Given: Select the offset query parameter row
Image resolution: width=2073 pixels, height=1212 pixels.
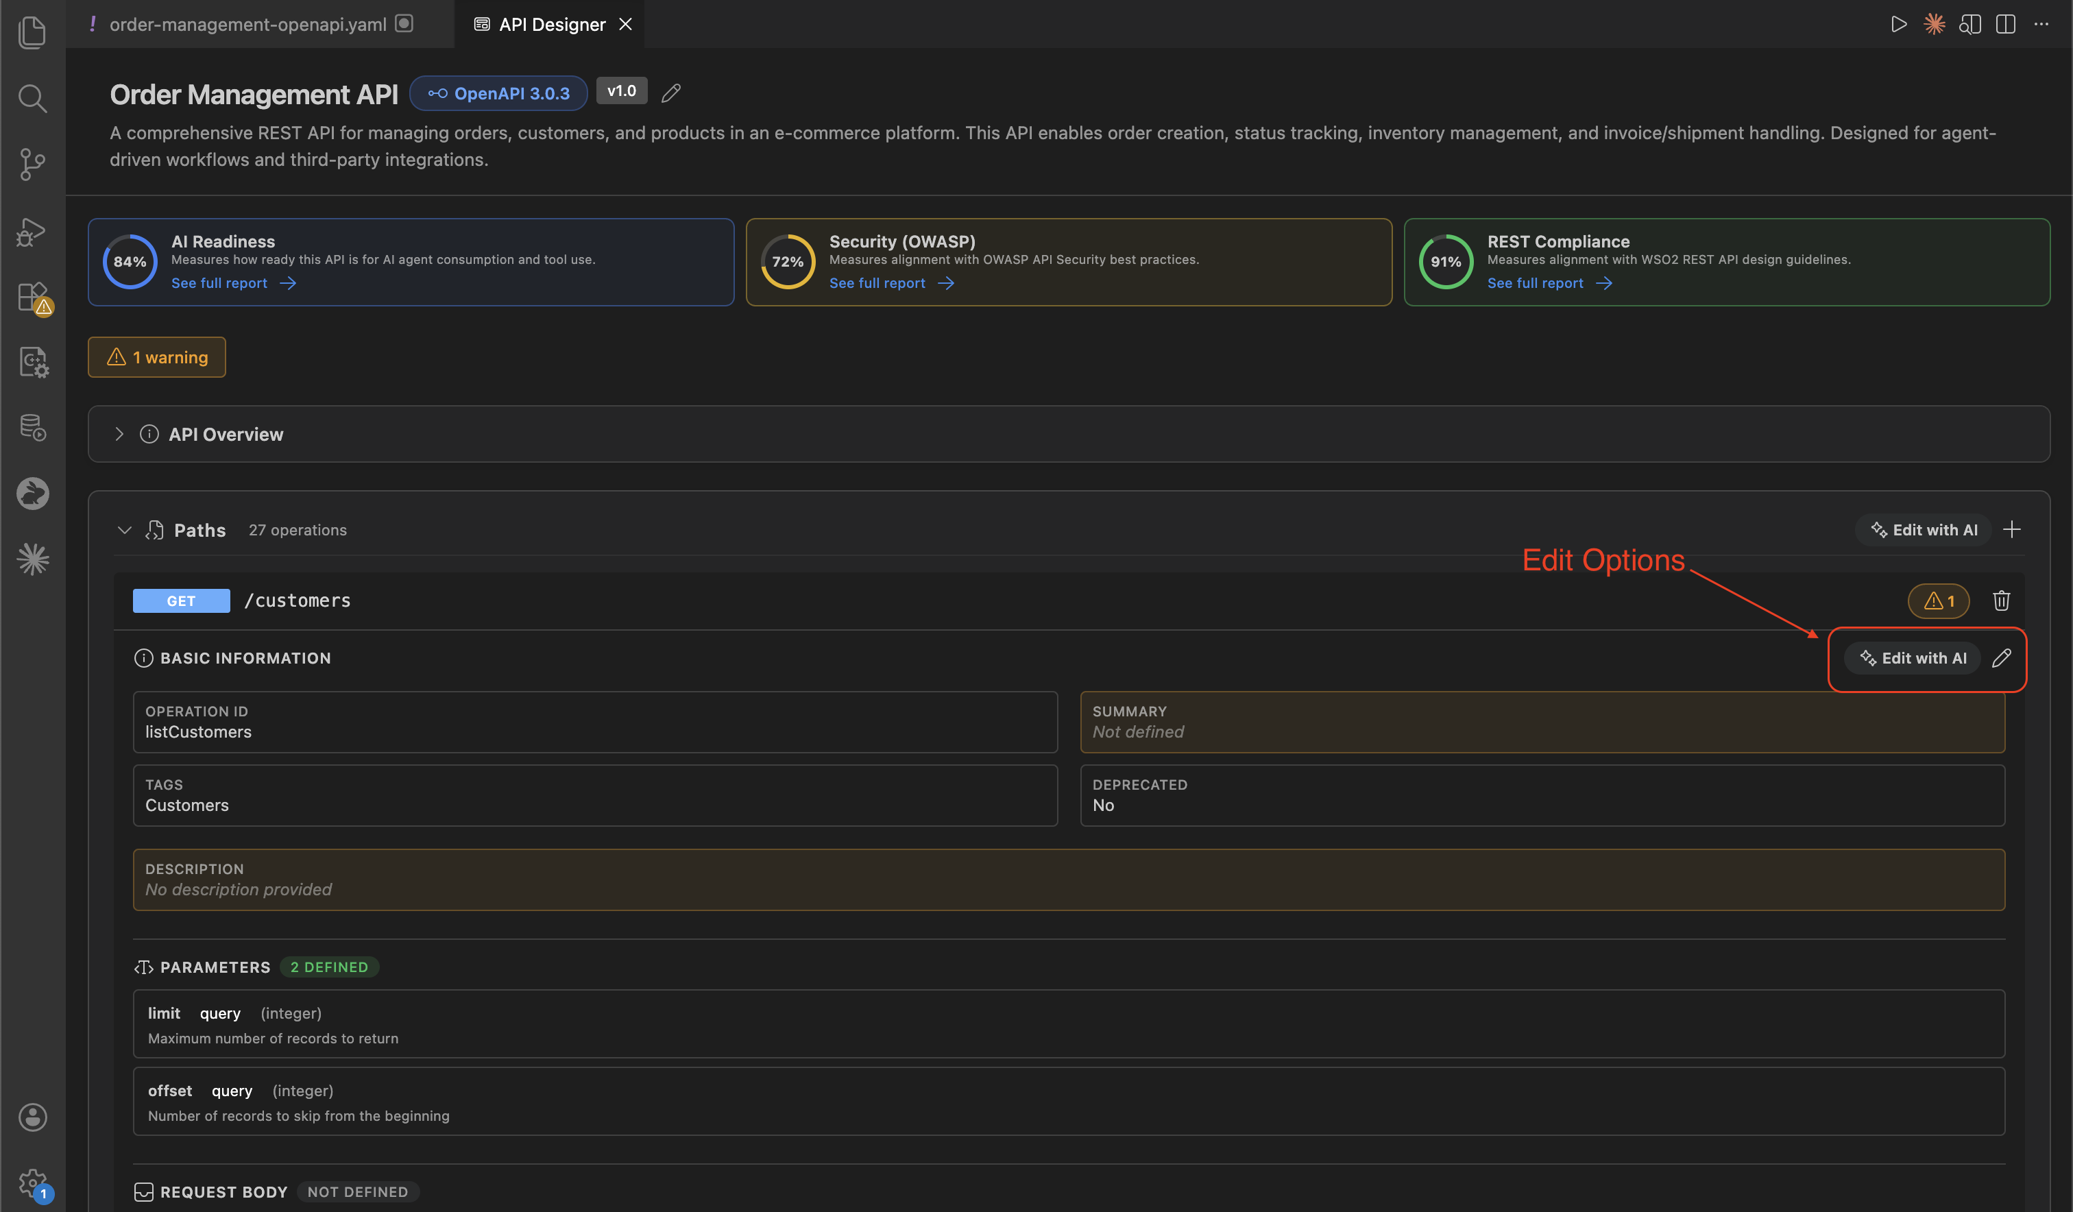Looking at the screenshot, I should pos(1069,1102).
